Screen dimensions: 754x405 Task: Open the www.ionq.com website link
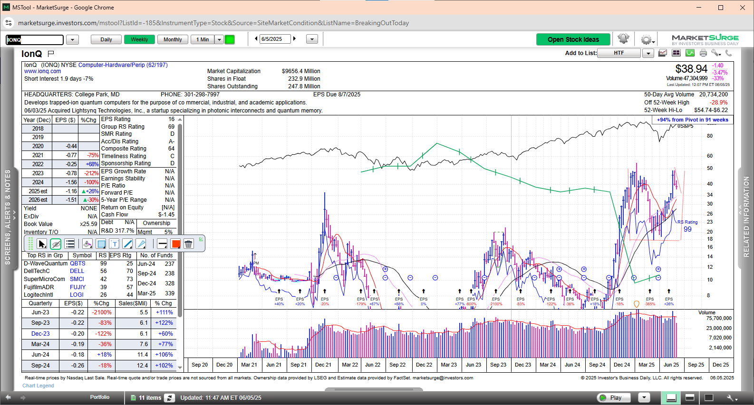tap(43, 71)
